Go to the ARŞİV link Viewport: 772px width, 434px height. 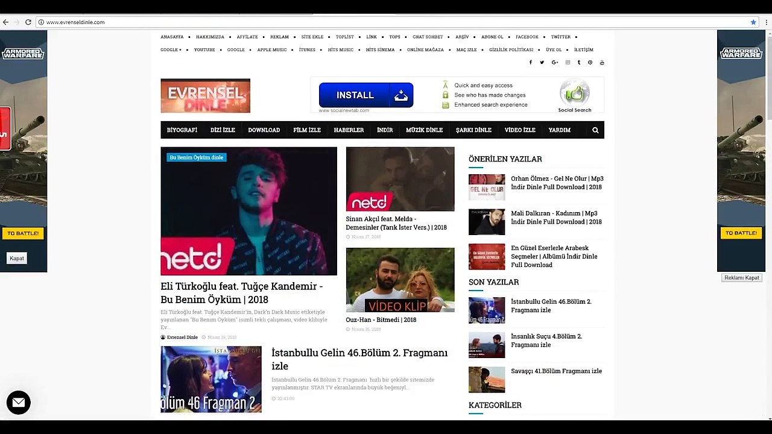tap(462, 37)
